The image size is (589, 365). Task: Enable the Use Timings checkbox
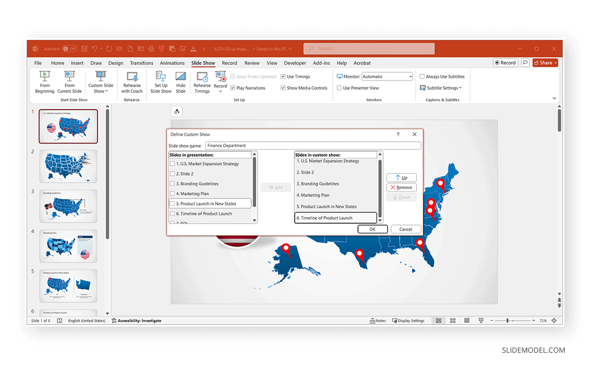coord(283,76)
